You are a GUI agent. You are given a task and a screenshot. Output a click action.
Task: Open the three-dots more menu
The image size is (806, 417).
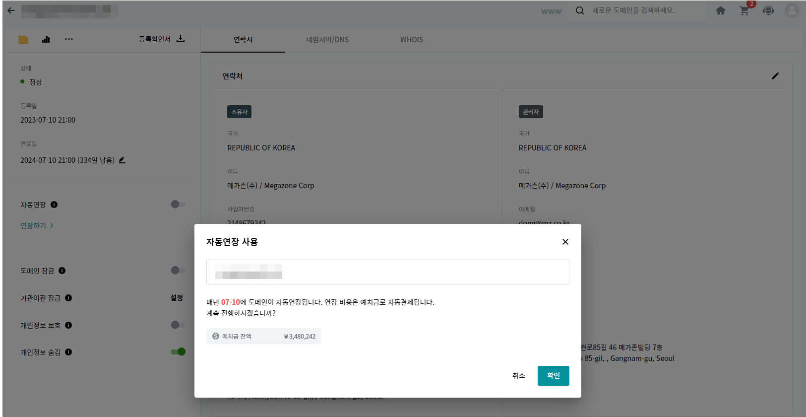(x=69, y=39)
